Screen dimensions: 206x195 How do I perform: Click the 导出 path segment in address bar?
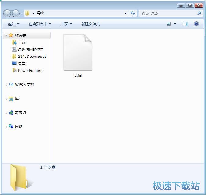tap(41, 13)
